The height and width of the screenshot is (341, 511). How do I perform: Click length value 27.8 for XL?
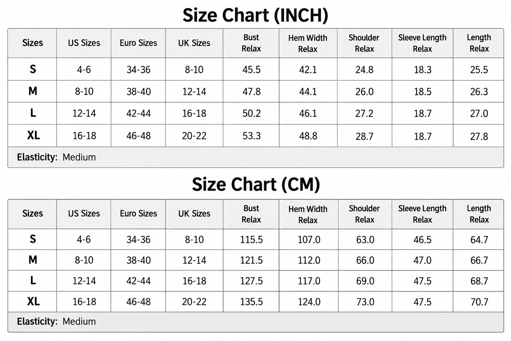tap(479, 136)
